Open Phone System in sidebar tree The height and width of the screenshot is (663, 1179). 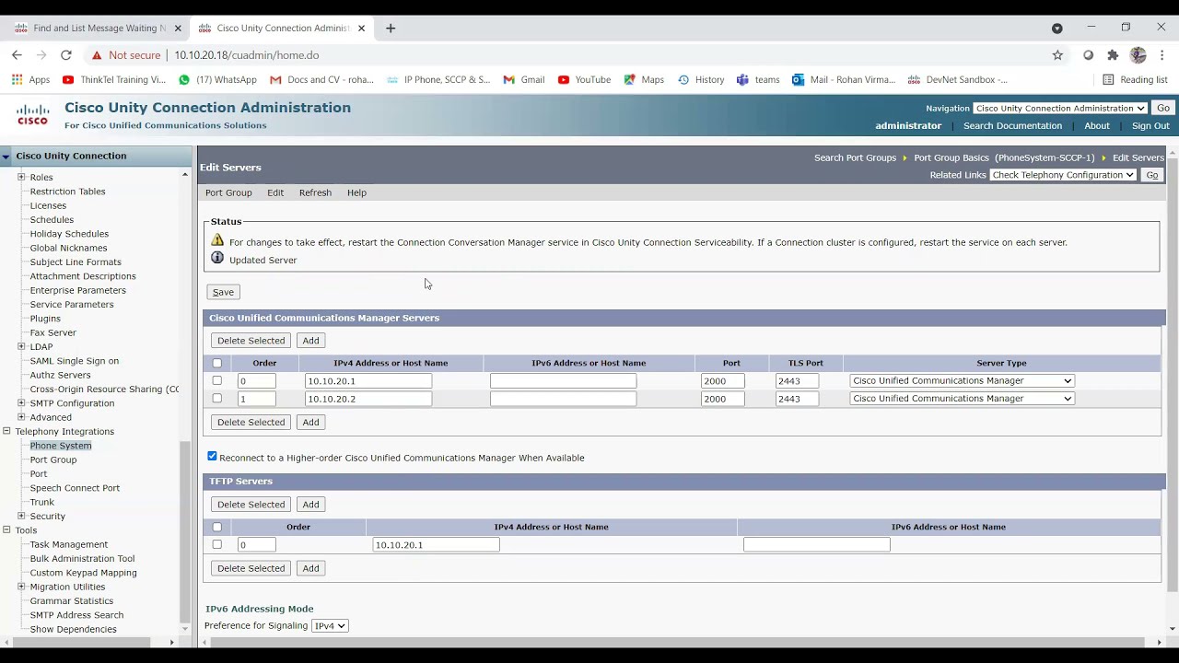(61, 446)
